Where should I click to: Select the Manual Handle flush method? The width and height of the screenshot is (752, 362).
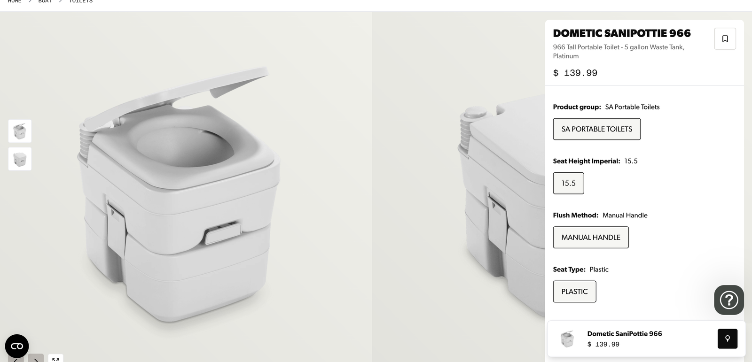(591, 238)
